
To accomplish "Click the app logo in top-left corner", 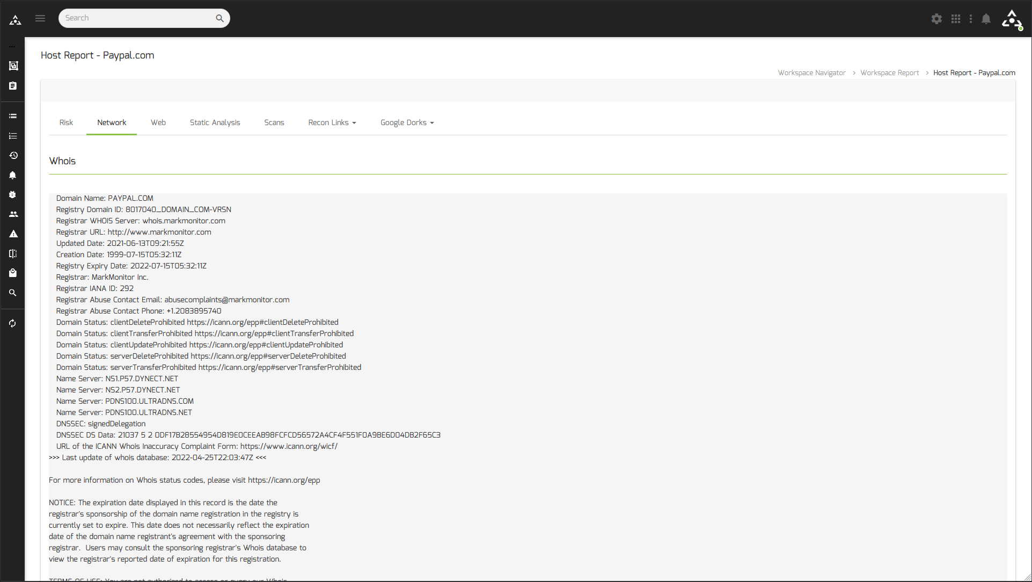I will click(15, 20).
